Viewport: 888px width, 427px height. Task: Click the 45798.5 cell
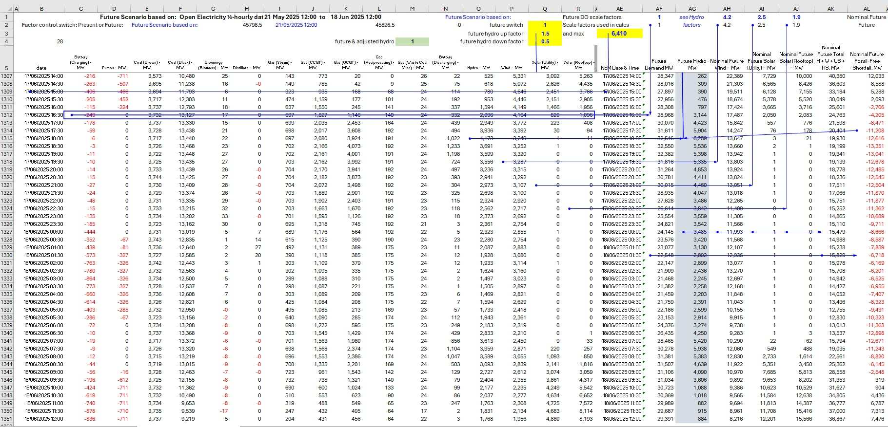point(253,25)
